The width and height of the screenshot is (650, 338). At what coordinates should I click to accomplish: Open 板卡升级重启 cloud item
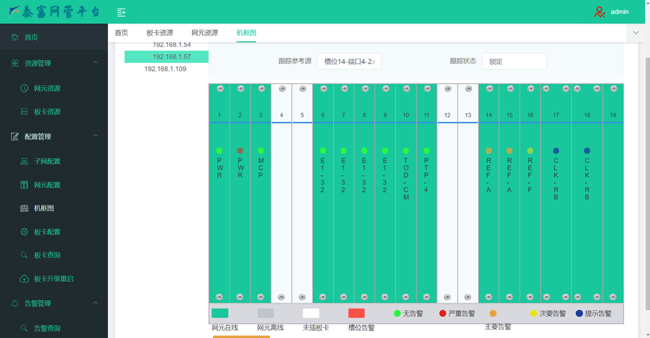click(53, 279)
